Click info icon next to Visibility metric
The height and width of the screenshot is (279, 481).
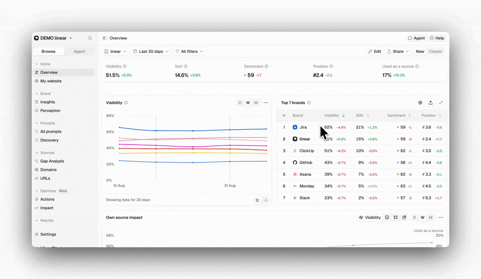click(x=125, y=66)
